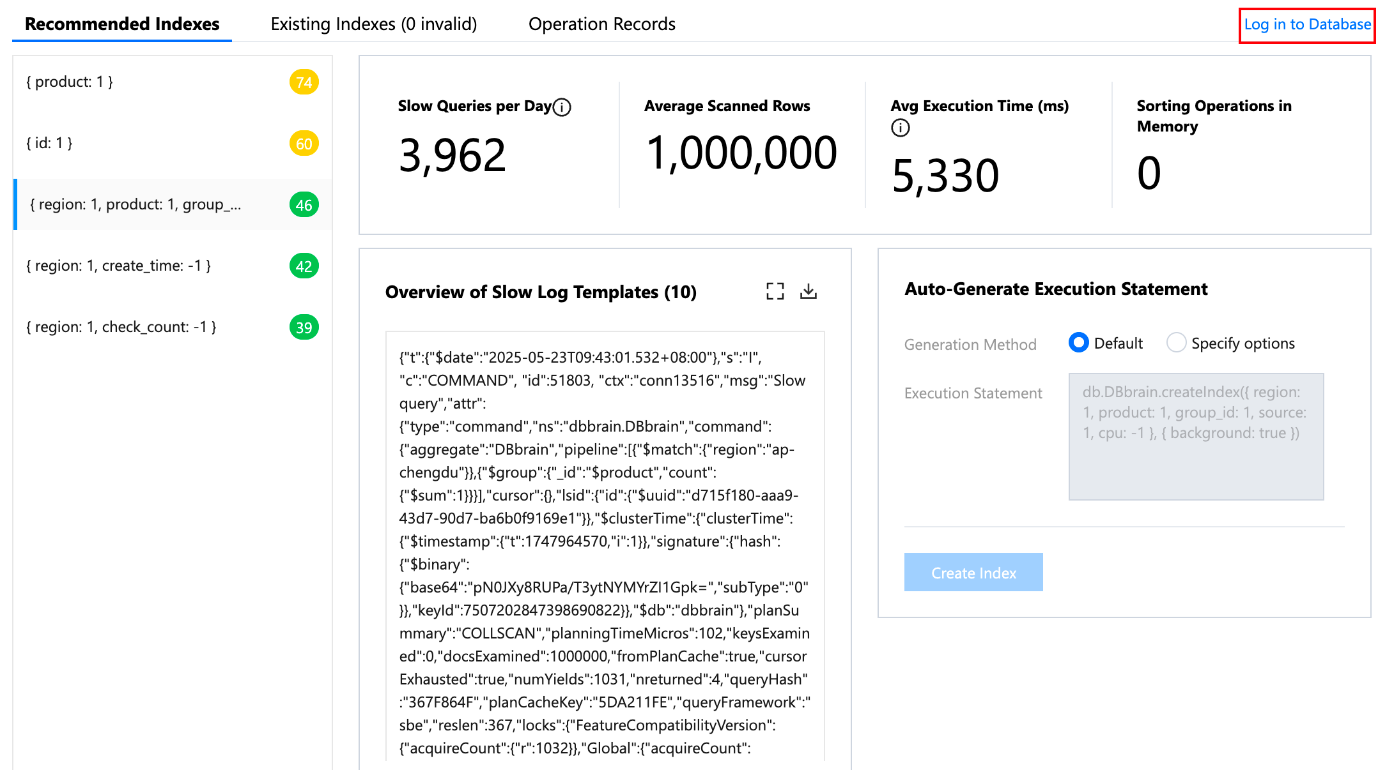Select the Specify options radio button
This screenshot has height=770, width=1378.
pos(1176,343)
